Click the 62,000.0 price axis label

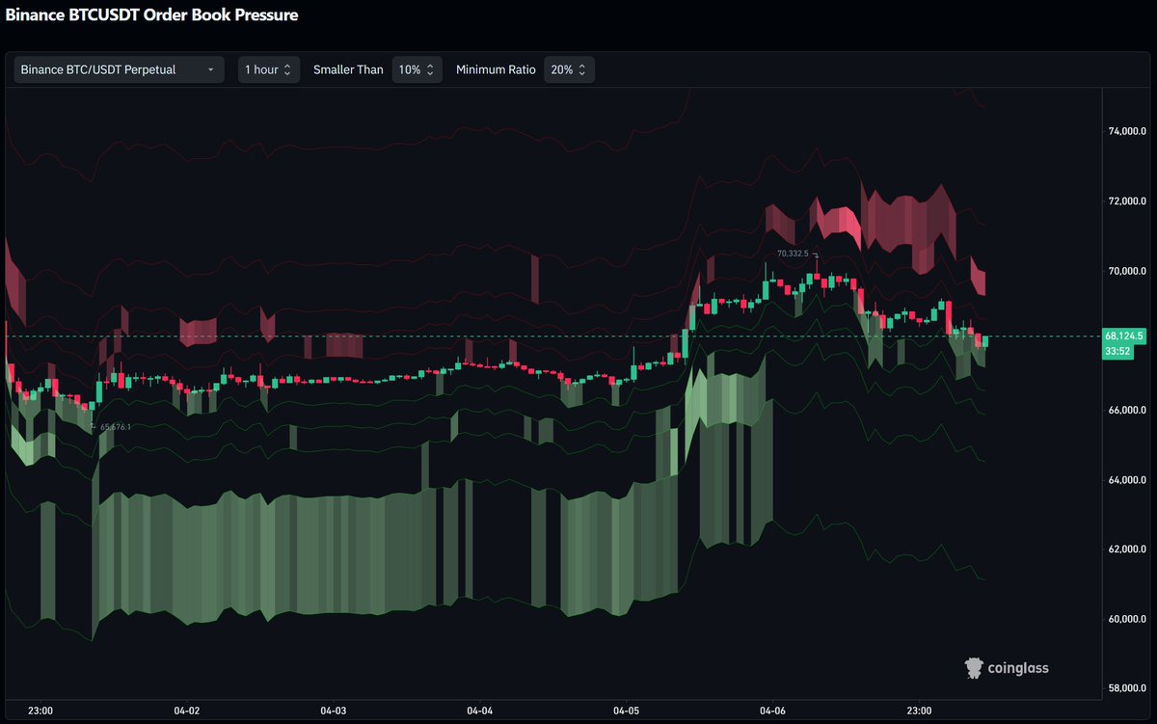[x=1126, y=550]
